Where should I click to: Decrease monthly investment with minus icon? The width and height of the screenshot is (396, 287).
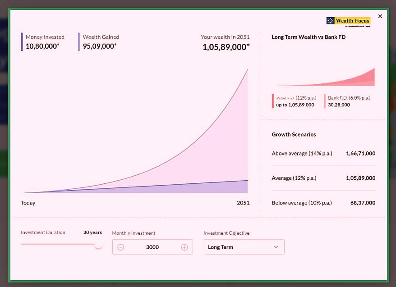pyautogui.click(x=120, y=247)
